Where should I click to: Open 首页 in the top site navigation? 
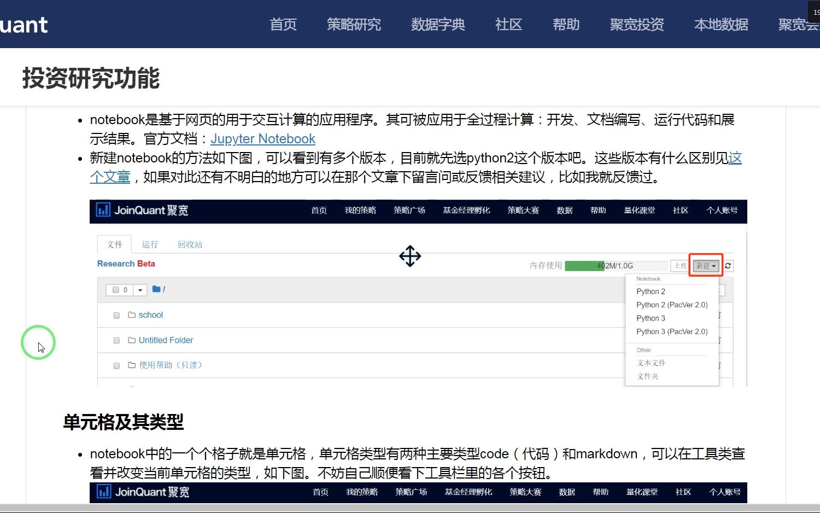(283, 25)
